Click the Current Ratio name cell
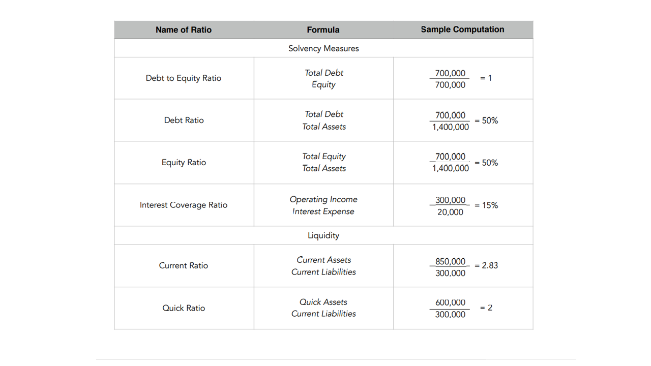Image resolution: width=651 pixels, height=366 pixels. coord(184,265)
